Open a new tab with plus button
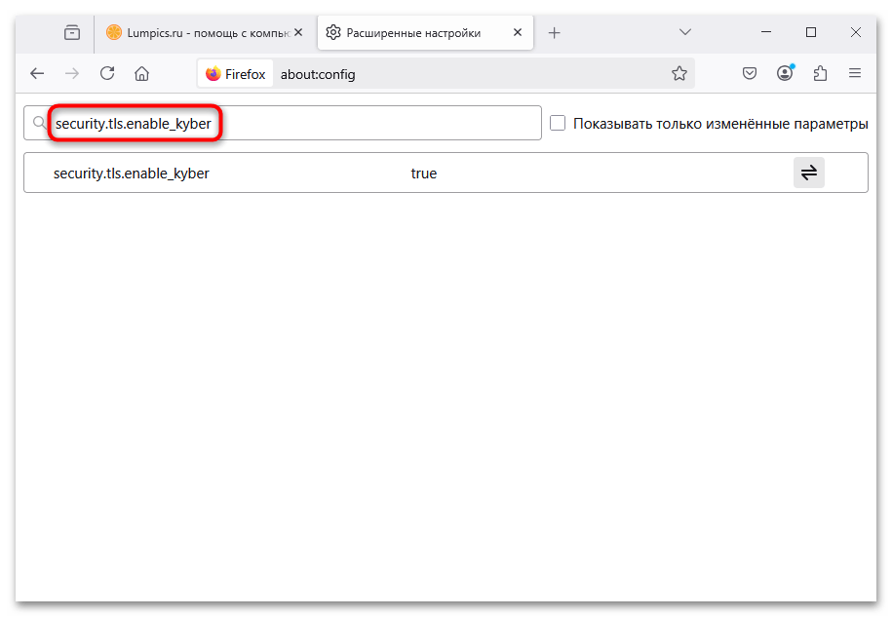Screen dimensions: 892x617 coord(554,33)
